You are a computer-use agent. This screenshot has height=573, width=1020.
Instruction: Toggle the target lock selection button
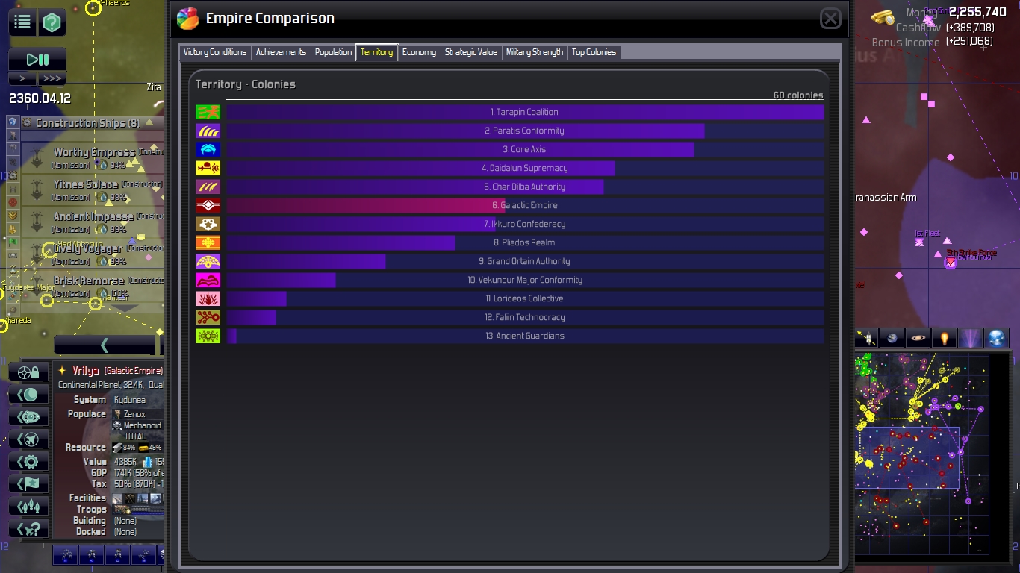(29, 372)
